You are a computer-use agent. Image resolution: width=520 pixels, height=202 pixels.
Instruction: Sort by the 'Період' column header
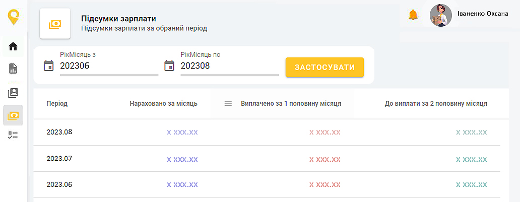[x=57, y=103]
